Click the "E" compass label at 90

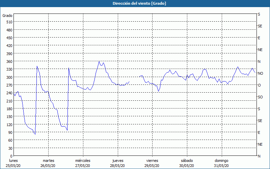click(259, 132)
